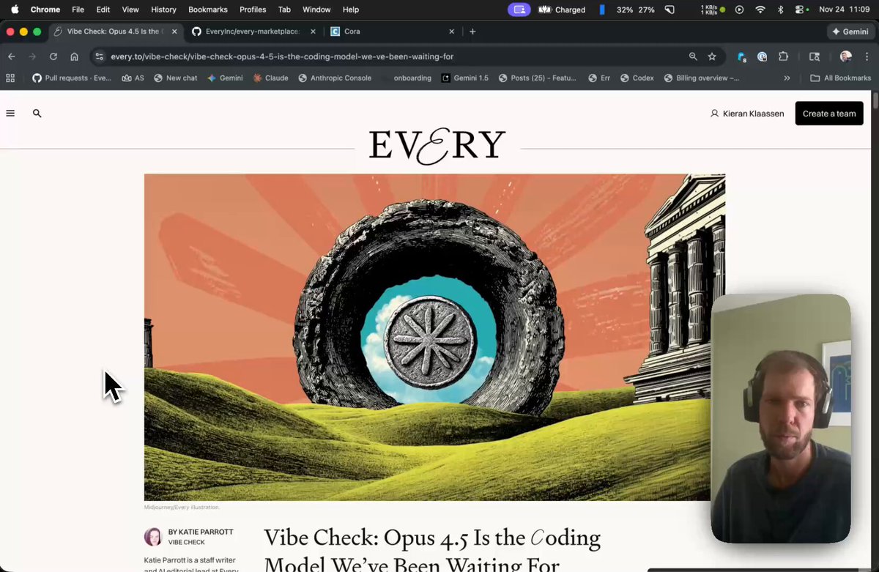This screenshot has width=879, height=572.
Task: Open the Bookmarks menu
Action: (x=208, y=10)
